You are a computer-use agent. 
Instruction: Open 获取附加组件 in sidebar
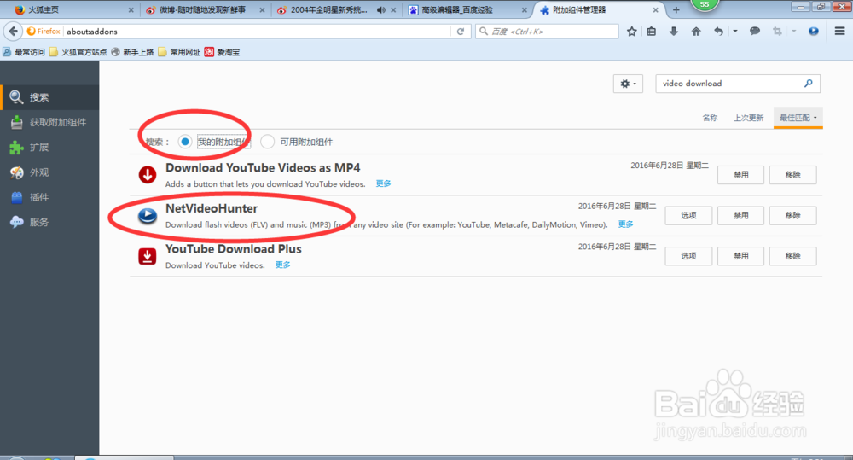[49, 123]
